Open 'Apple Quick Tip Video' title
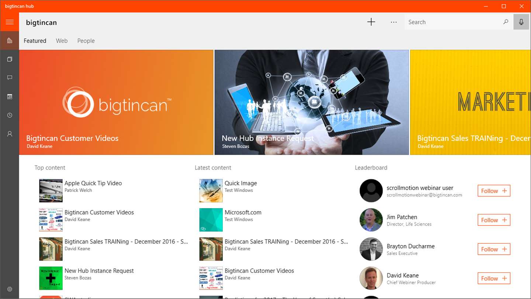The width and height of the screenshot is (531, 299). coord(93,183)
